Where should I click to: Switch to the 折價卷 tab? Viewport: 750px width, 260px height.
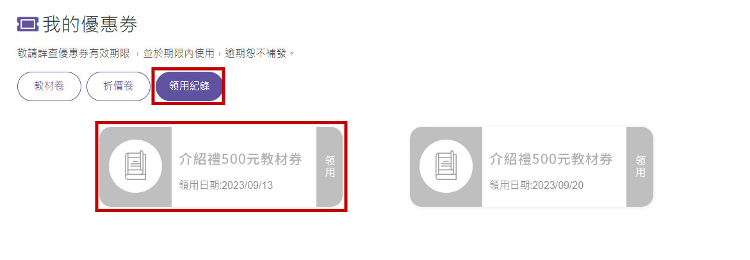point(118,86)
